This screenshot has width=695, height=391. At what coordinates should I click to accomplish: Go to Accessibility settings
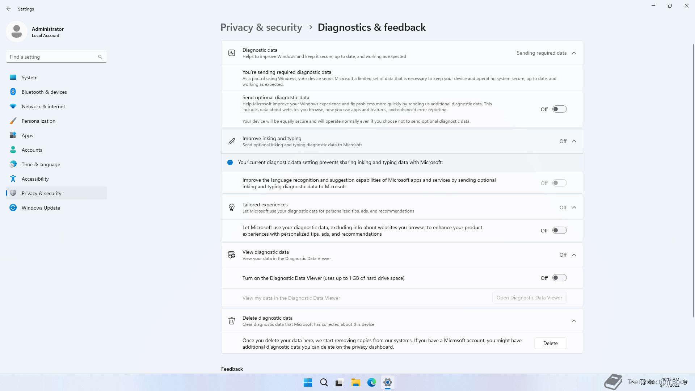(56, 179)
